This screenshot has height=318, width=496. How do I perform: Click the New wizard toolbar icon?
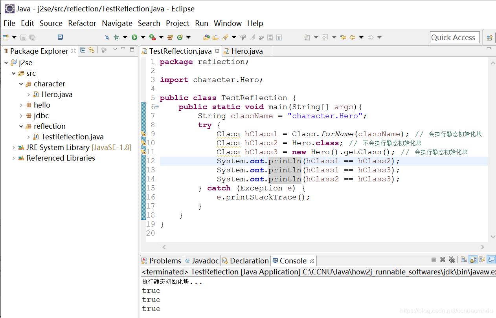(x=6, y=37)
